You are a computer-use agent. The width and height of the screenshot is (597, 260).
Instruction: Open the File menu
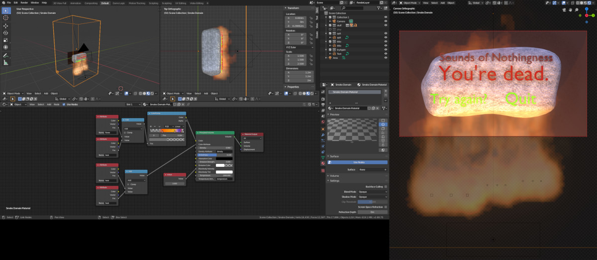(x=9, y=2)
